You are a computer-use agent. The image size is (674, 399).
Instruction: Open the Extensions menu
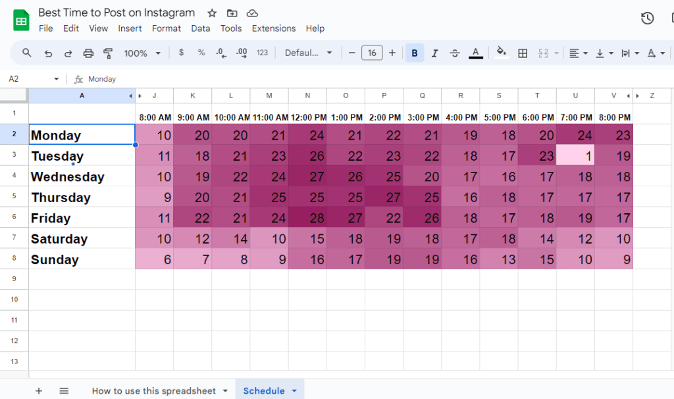click(274, 28)
